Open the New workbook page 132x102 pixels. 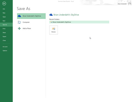point(4,13)
